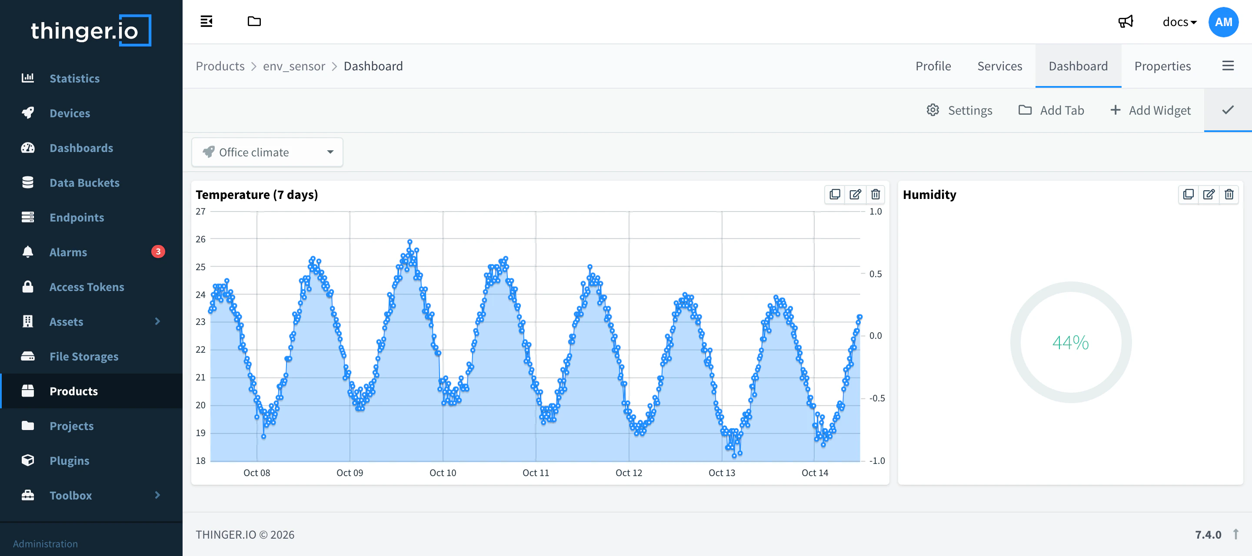The height and width of the screenshot is (556, 1252).
Task: Select Products in the sidebar
Action: coord(91,391)
